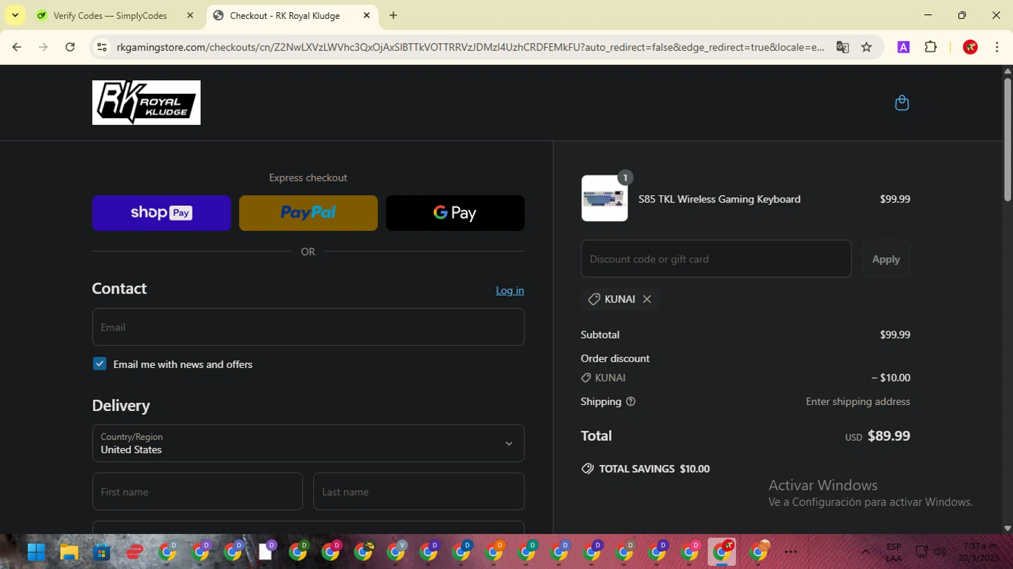Pay with the G Pay button

pos(455,213)
